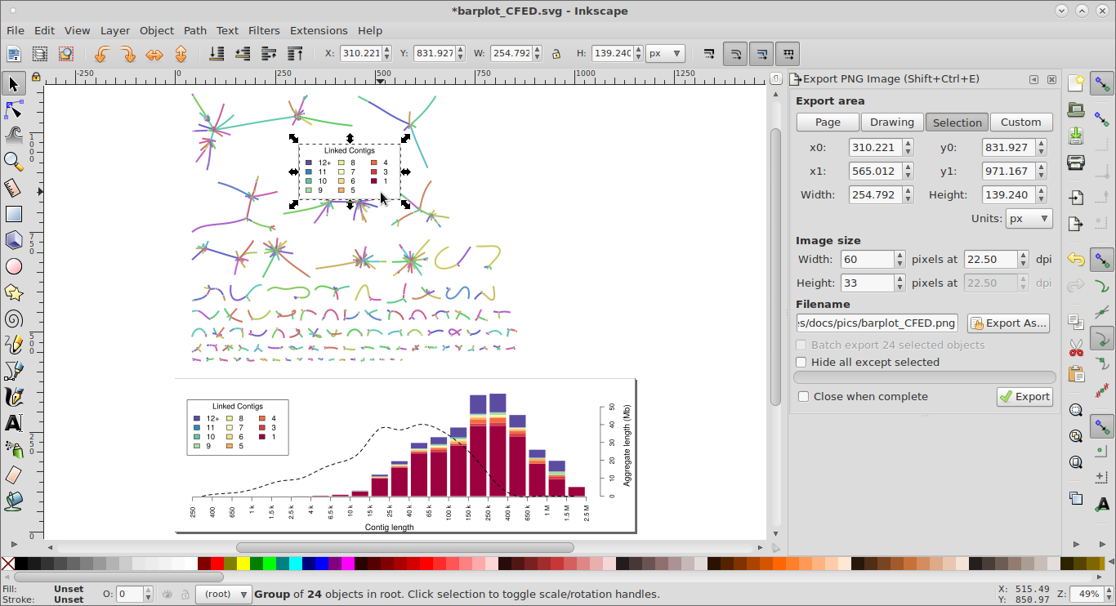Open the Extensions menu

(319, 30)
